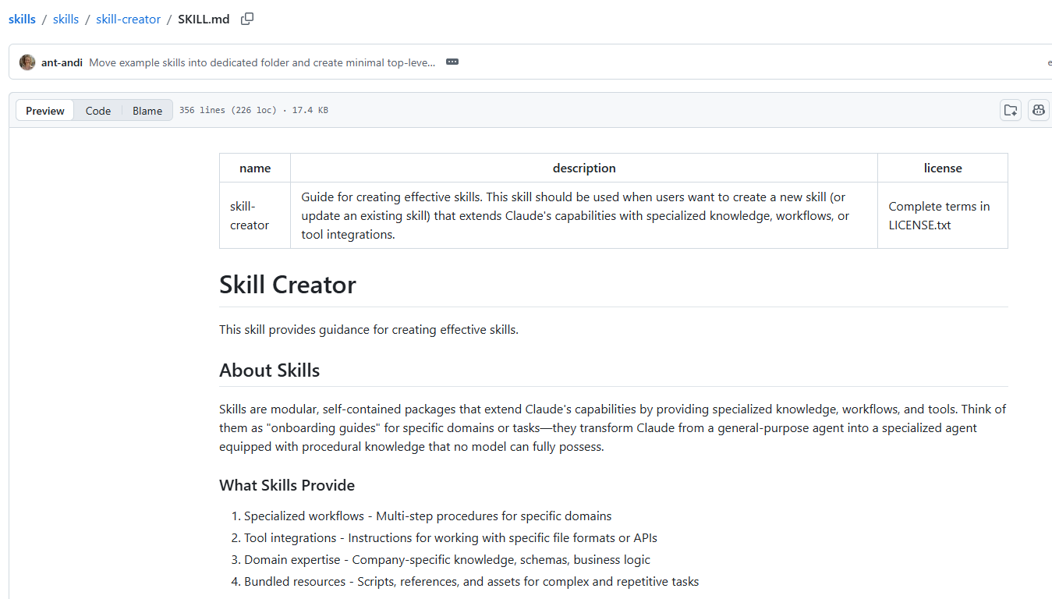Open the 'Move example skills' commit message
The width and height of the screenshot is (1052, 599).
pos(262,62)
